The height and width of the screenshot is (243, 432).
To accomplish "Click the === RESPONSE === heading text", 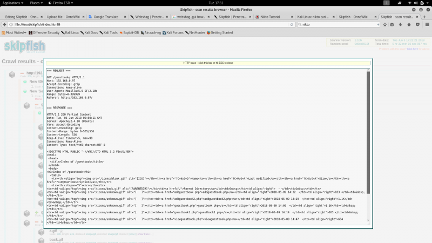I will tap(59, 107).
